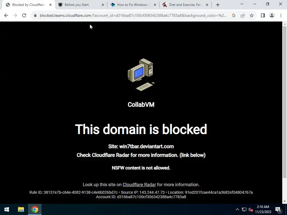Click the vertical page scrollbar
This screenshot has height=215, width=287.
click(x=284, y=102)
